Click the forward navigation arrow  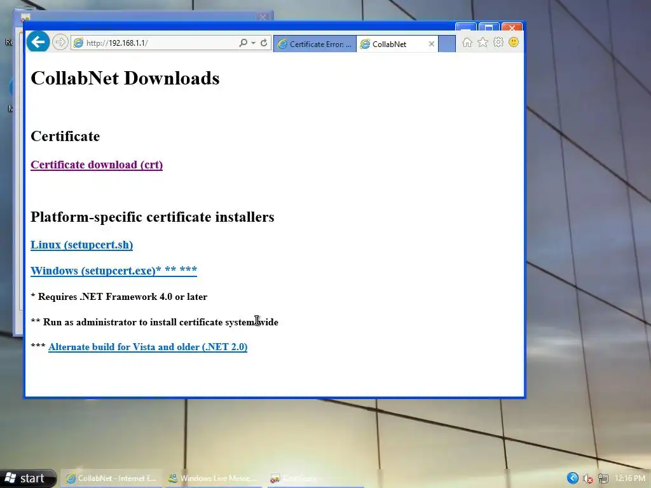[x=60, y=43]
